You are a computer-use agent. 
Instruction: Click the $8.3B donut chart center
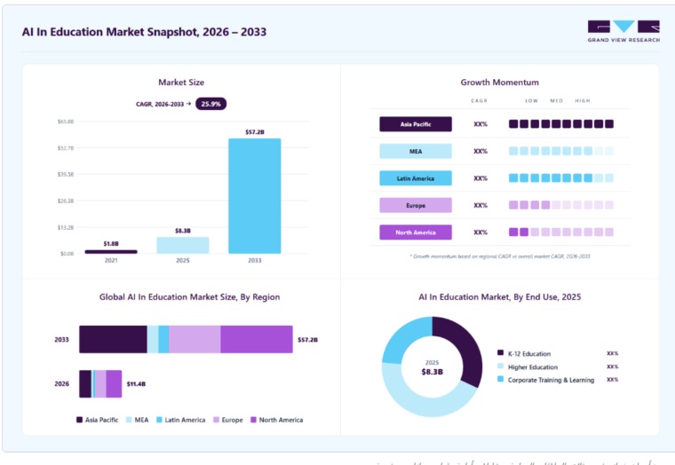tap(433, 367)
